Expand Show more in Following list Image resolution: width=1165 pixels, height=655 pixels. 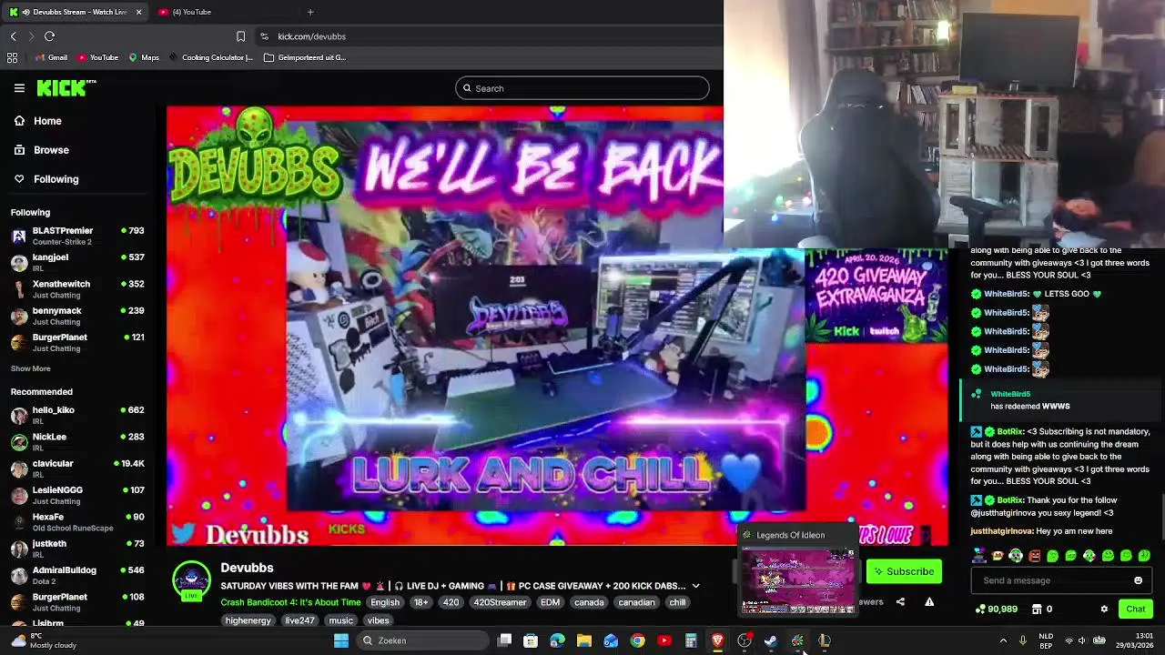30,368
